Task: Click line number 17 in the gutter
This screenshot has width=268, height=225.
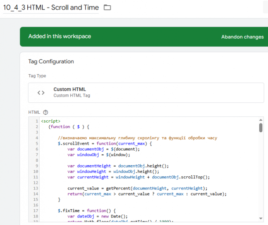Action: (x=35, y=211)
